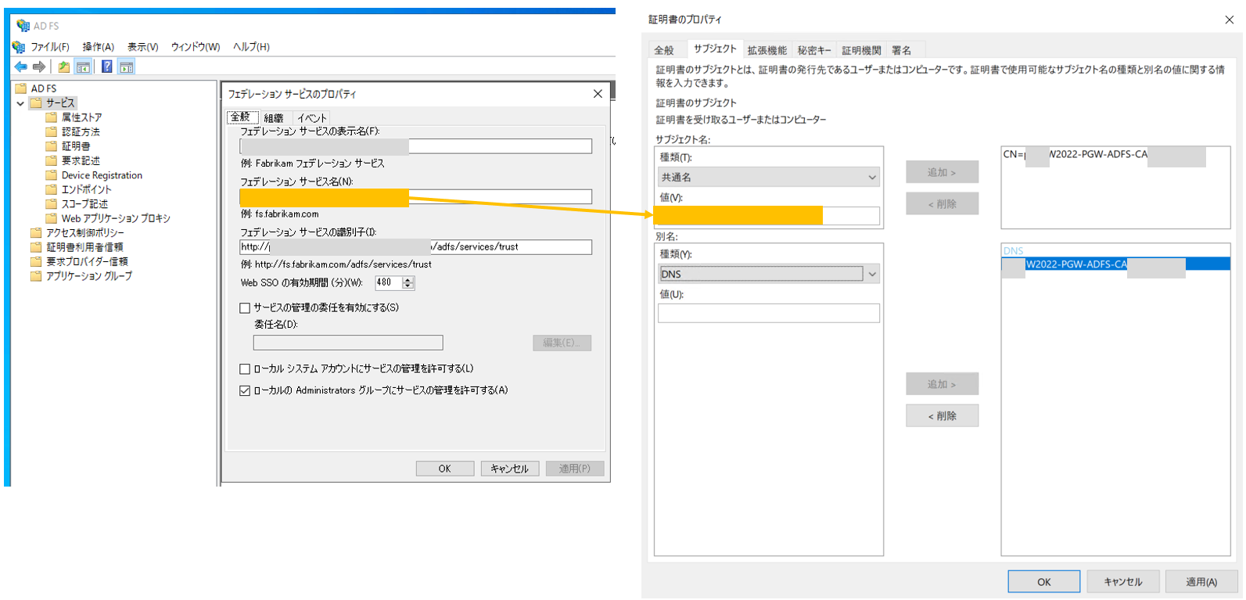Click the 証明書 folder icon in tree
This screenshot has width=1246, height=600.
[52, 146]
